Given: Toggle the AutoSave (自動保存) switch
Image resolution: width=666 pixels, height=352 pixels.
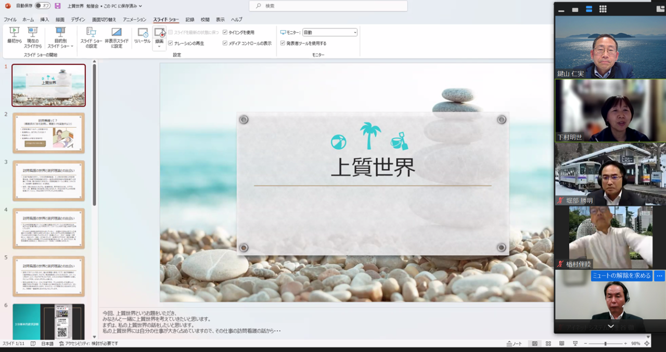Looking at the screenshot, I should 43,6.
